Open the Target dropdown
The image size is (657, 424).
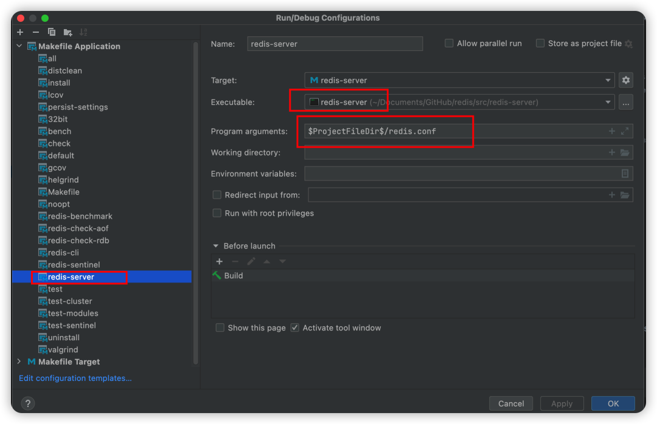[608, 80]
